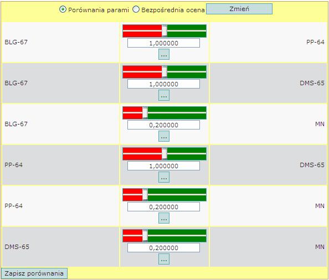Click slider handle in PP-64 vs DMS-65 row
This screenshot has width=329, height=280.
pyautogui.click(x=164, y=154)
